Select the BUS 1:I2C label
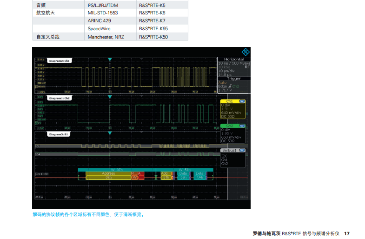365x239 pixels. click(x=41, y=174)
